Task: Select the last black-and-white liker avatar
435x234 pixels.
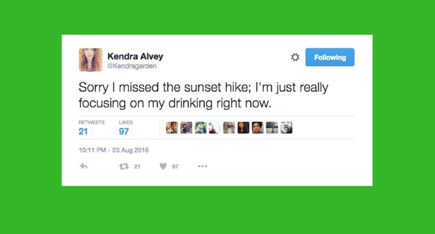Action: tap(286, 128)
